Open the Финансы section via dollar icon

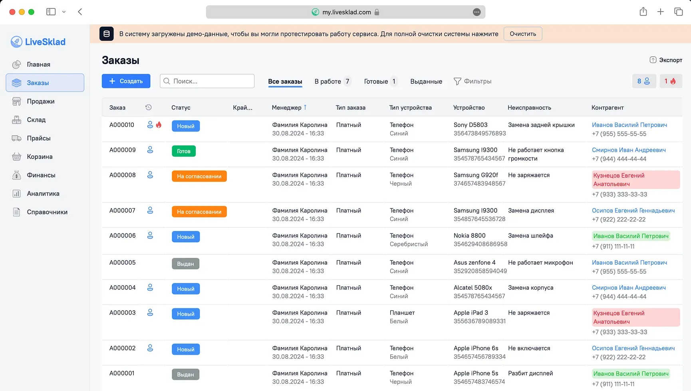16,175
